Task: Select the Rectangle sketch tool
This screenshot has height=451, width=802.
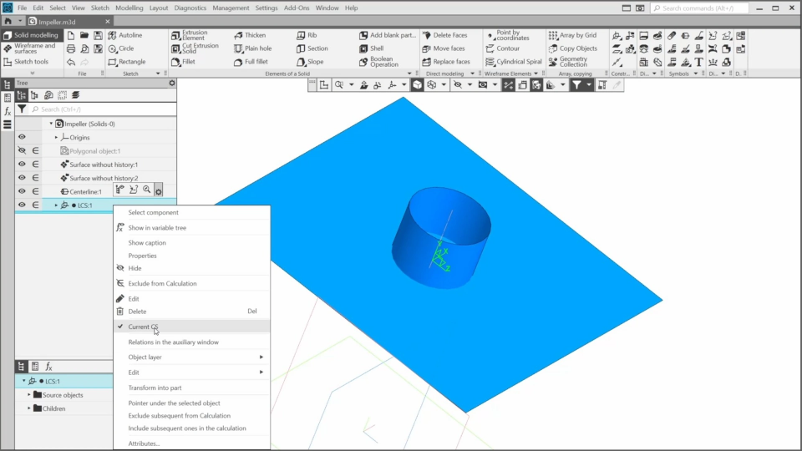Action: [113, 62]
